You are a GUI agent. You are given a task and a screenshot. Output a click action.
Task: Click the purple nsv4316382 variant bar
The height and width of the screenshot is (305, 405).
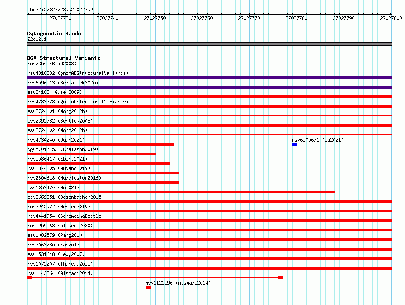pyautogui.click(x=209, y=78)
